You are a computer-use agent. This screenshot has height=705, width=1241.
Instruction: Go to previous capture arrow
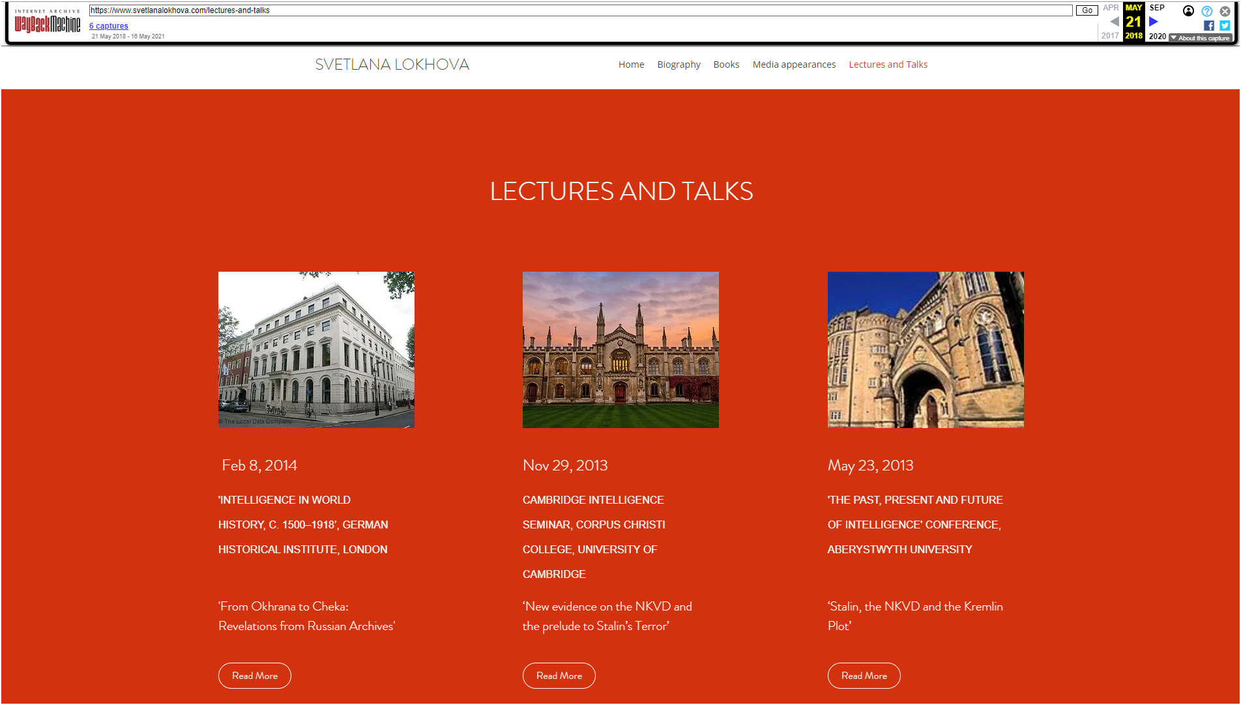(x=1114, y=22)
